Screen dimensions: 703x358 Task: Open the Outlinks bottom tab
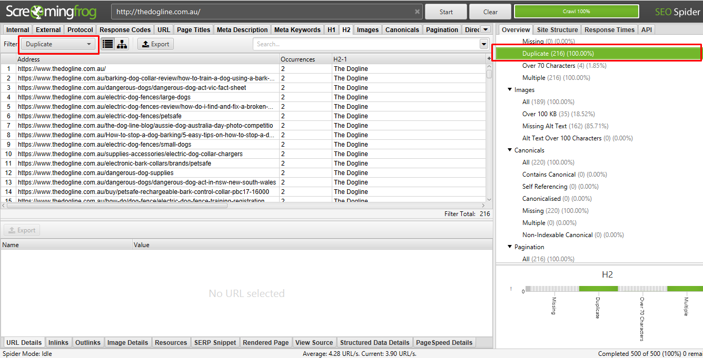pyautogui.click(x=88, y=343)
